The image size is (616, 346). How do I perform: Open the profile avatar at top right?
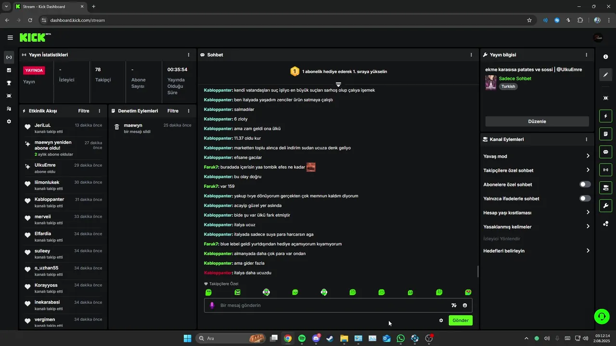pos(598,37)
